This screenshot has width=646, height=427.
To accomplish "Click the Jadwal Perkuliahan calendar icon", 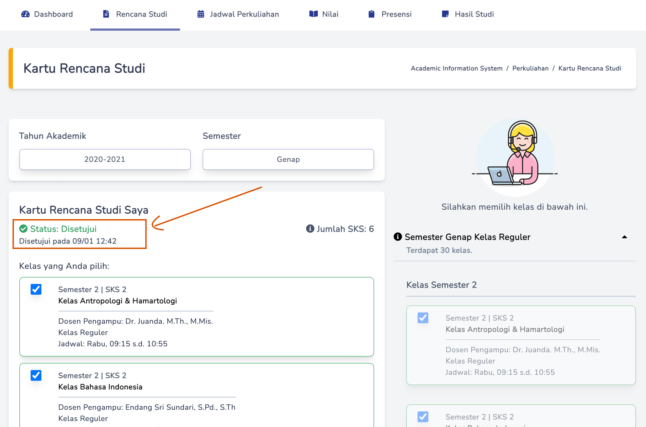I will (x=201, y=14).
